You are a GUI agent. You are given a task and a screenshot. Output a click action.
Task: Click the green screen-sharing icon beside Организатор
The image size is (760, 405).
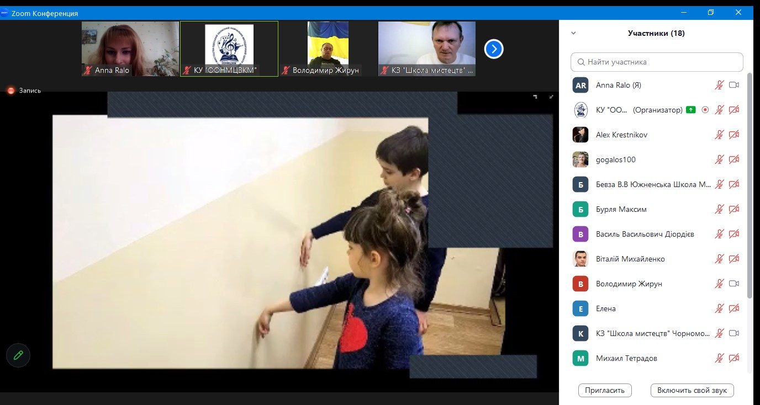[690, 110]
